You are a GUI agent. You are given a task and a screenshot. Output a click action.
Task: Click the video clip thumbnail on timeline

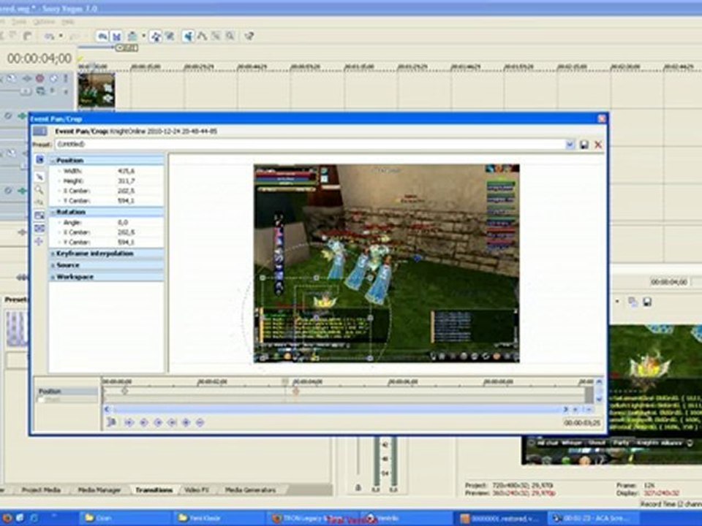pos(97,91)
